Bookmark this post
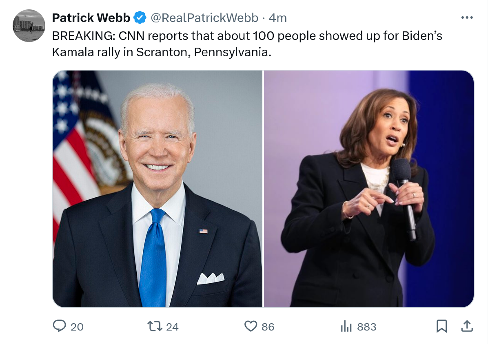 pyautogui.click(x=442, y=326)
